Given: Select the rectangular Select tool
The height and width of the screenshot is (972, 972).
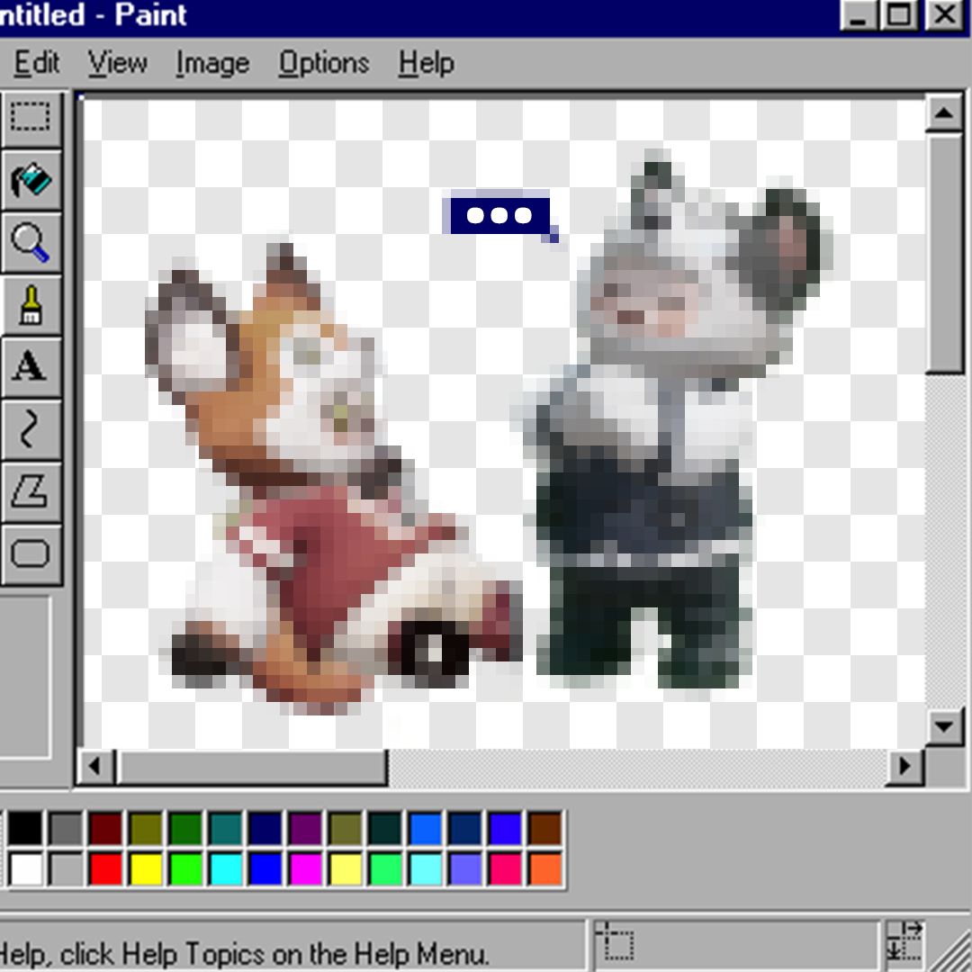Looking at the screenshot, I should point(31,118).
